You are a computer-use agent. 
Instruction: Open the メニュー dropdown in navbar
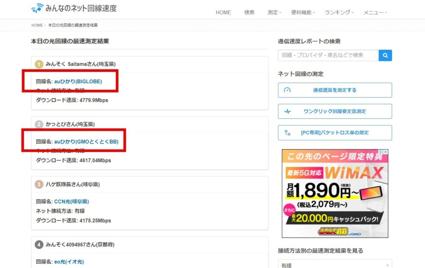click(375, 12)
